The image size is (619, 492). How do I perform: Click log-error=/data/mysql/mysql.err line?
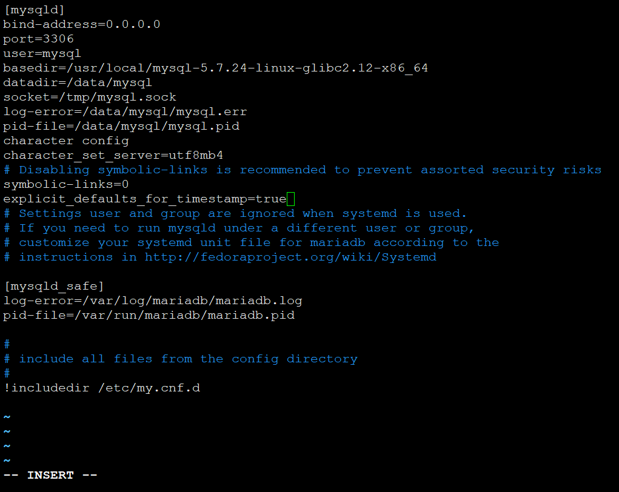[125, 112]
